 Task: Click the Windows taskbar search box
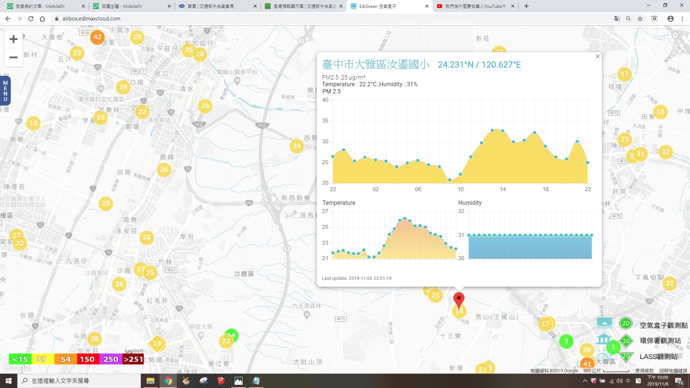(x=79, y=381)
